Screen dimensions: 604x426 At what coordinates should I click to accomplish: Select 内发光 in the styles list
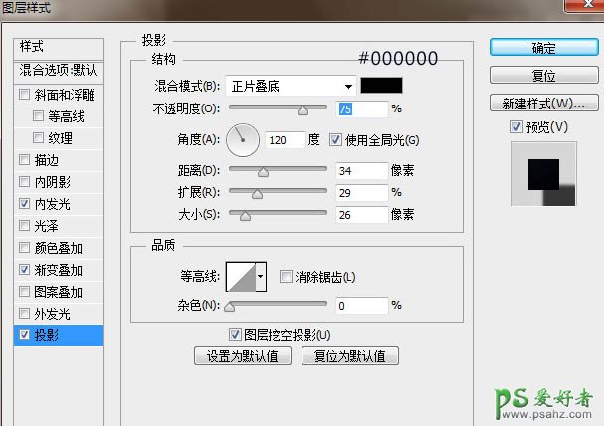click(x=52, y=204)
